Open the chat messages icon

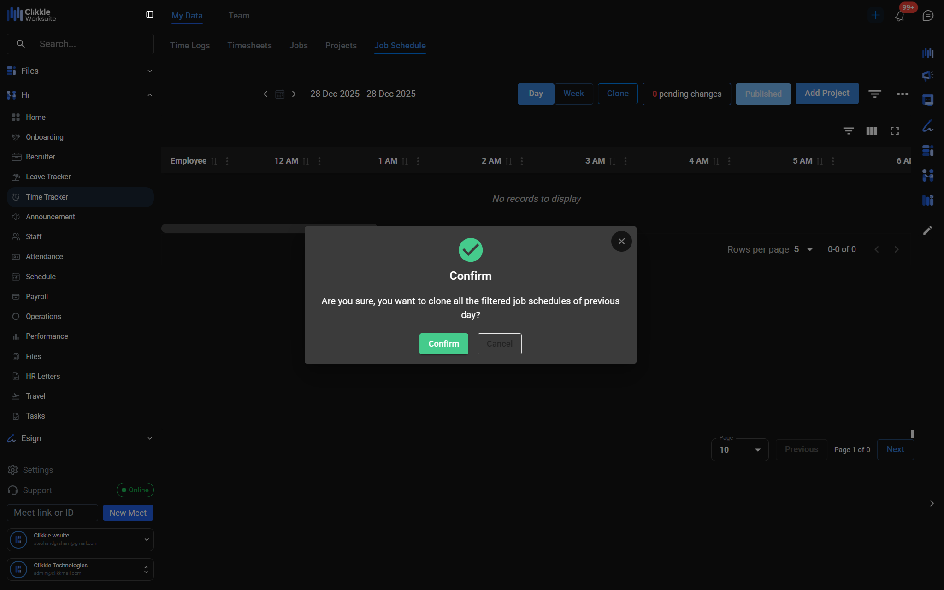coord(928,16)
